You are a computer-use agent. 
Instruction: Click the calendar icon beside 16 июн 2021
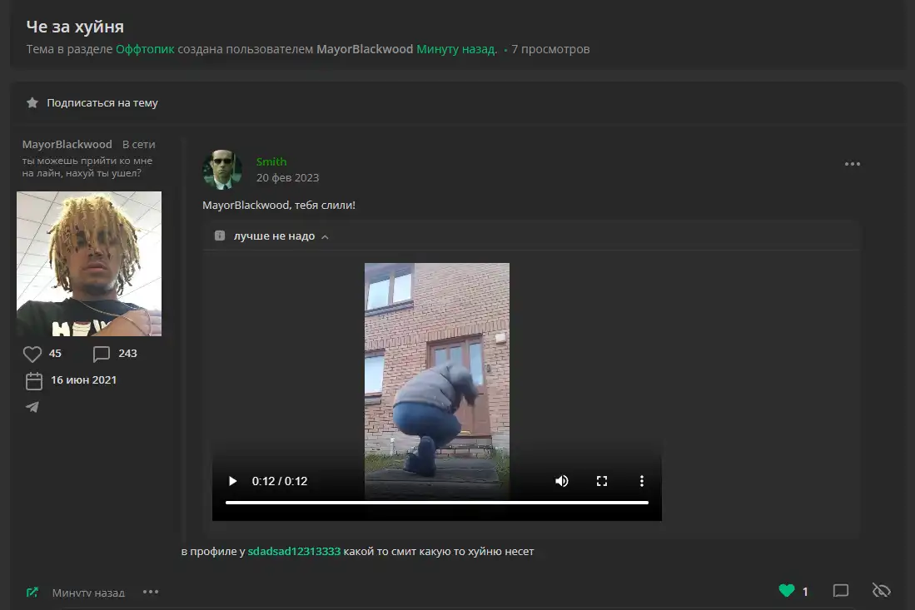[x=33, y=380]
